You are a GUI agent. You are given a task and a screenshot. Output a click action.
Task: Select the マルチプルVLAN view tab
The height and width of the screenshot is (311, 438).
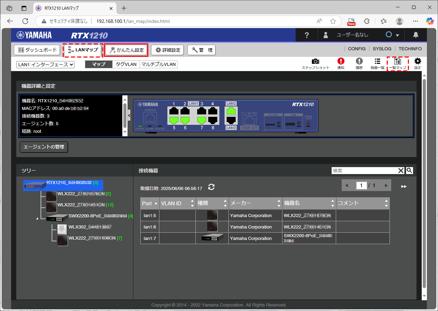(x=158, y=64)
